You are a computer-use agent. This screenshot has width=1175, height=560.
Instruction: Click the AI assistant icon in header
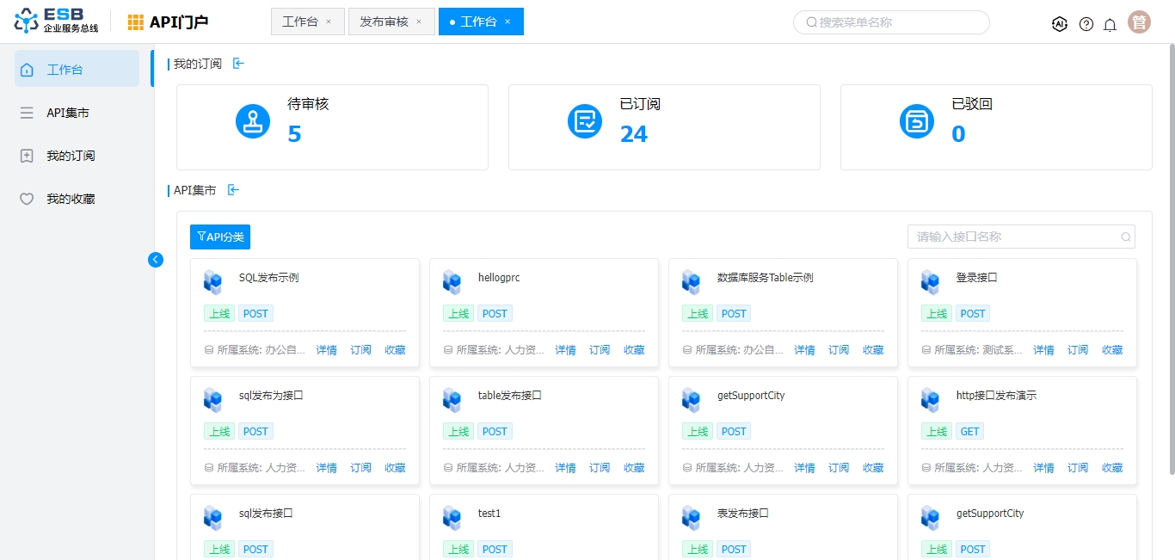click(1060, 24)
